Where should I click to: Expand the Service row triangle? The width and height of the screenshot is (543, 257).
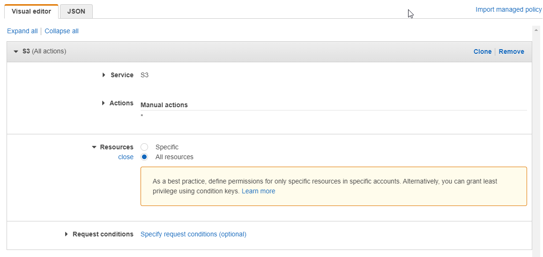(104, 75)
